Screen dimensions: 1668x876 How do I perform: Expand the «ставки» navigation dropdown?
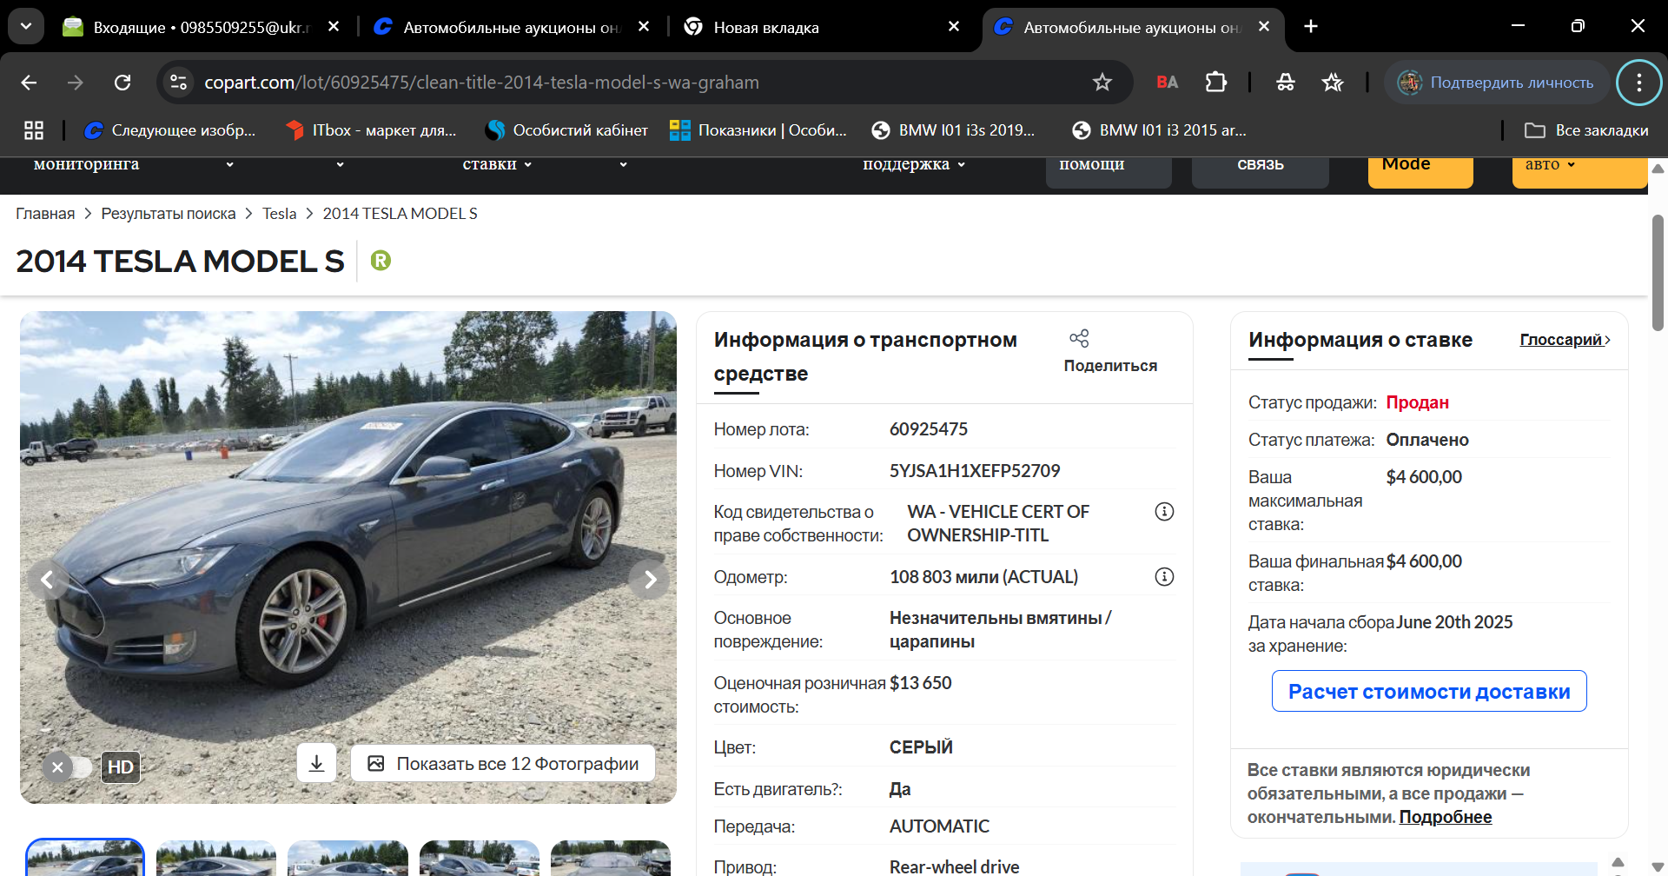click(x=497, y=164)
